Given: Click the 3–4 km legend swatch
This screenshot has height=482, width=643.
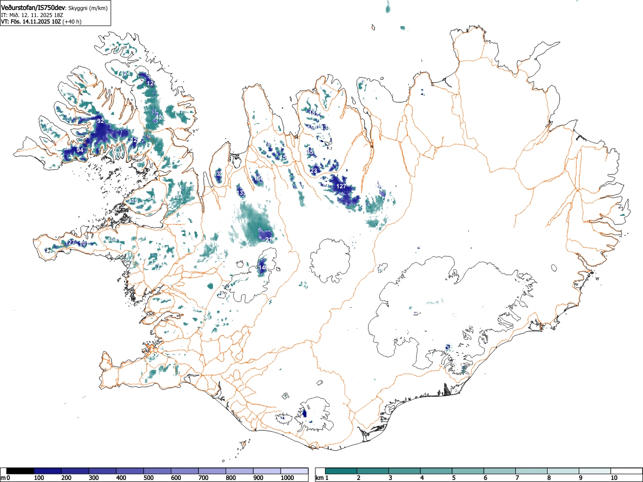Looking at the screenshot, I should (404, 471).
